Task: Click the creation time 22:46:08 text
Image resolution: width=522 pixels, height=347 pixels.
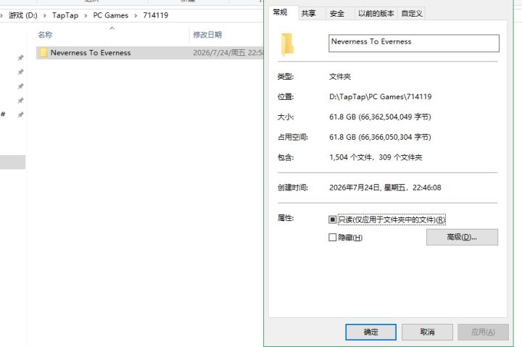Action: point(427,188)
